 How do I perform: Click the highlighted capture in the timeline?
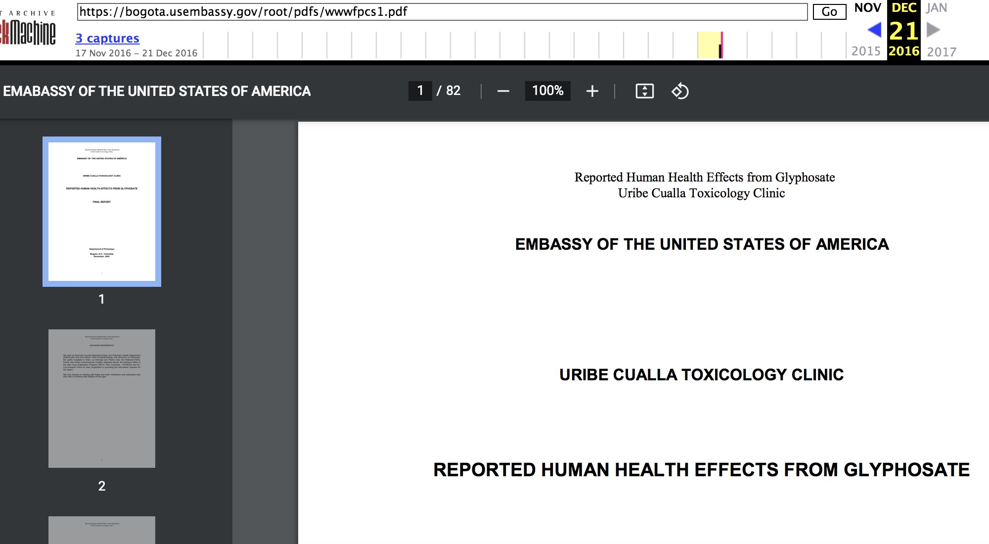tap(710, 45)
